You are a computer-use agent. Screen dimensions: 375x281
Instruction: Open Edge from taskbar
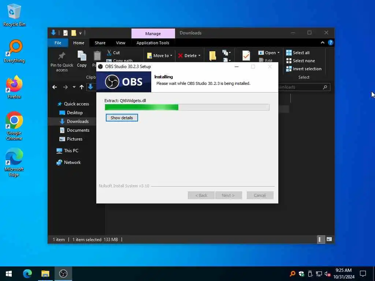tap(27, 274)
